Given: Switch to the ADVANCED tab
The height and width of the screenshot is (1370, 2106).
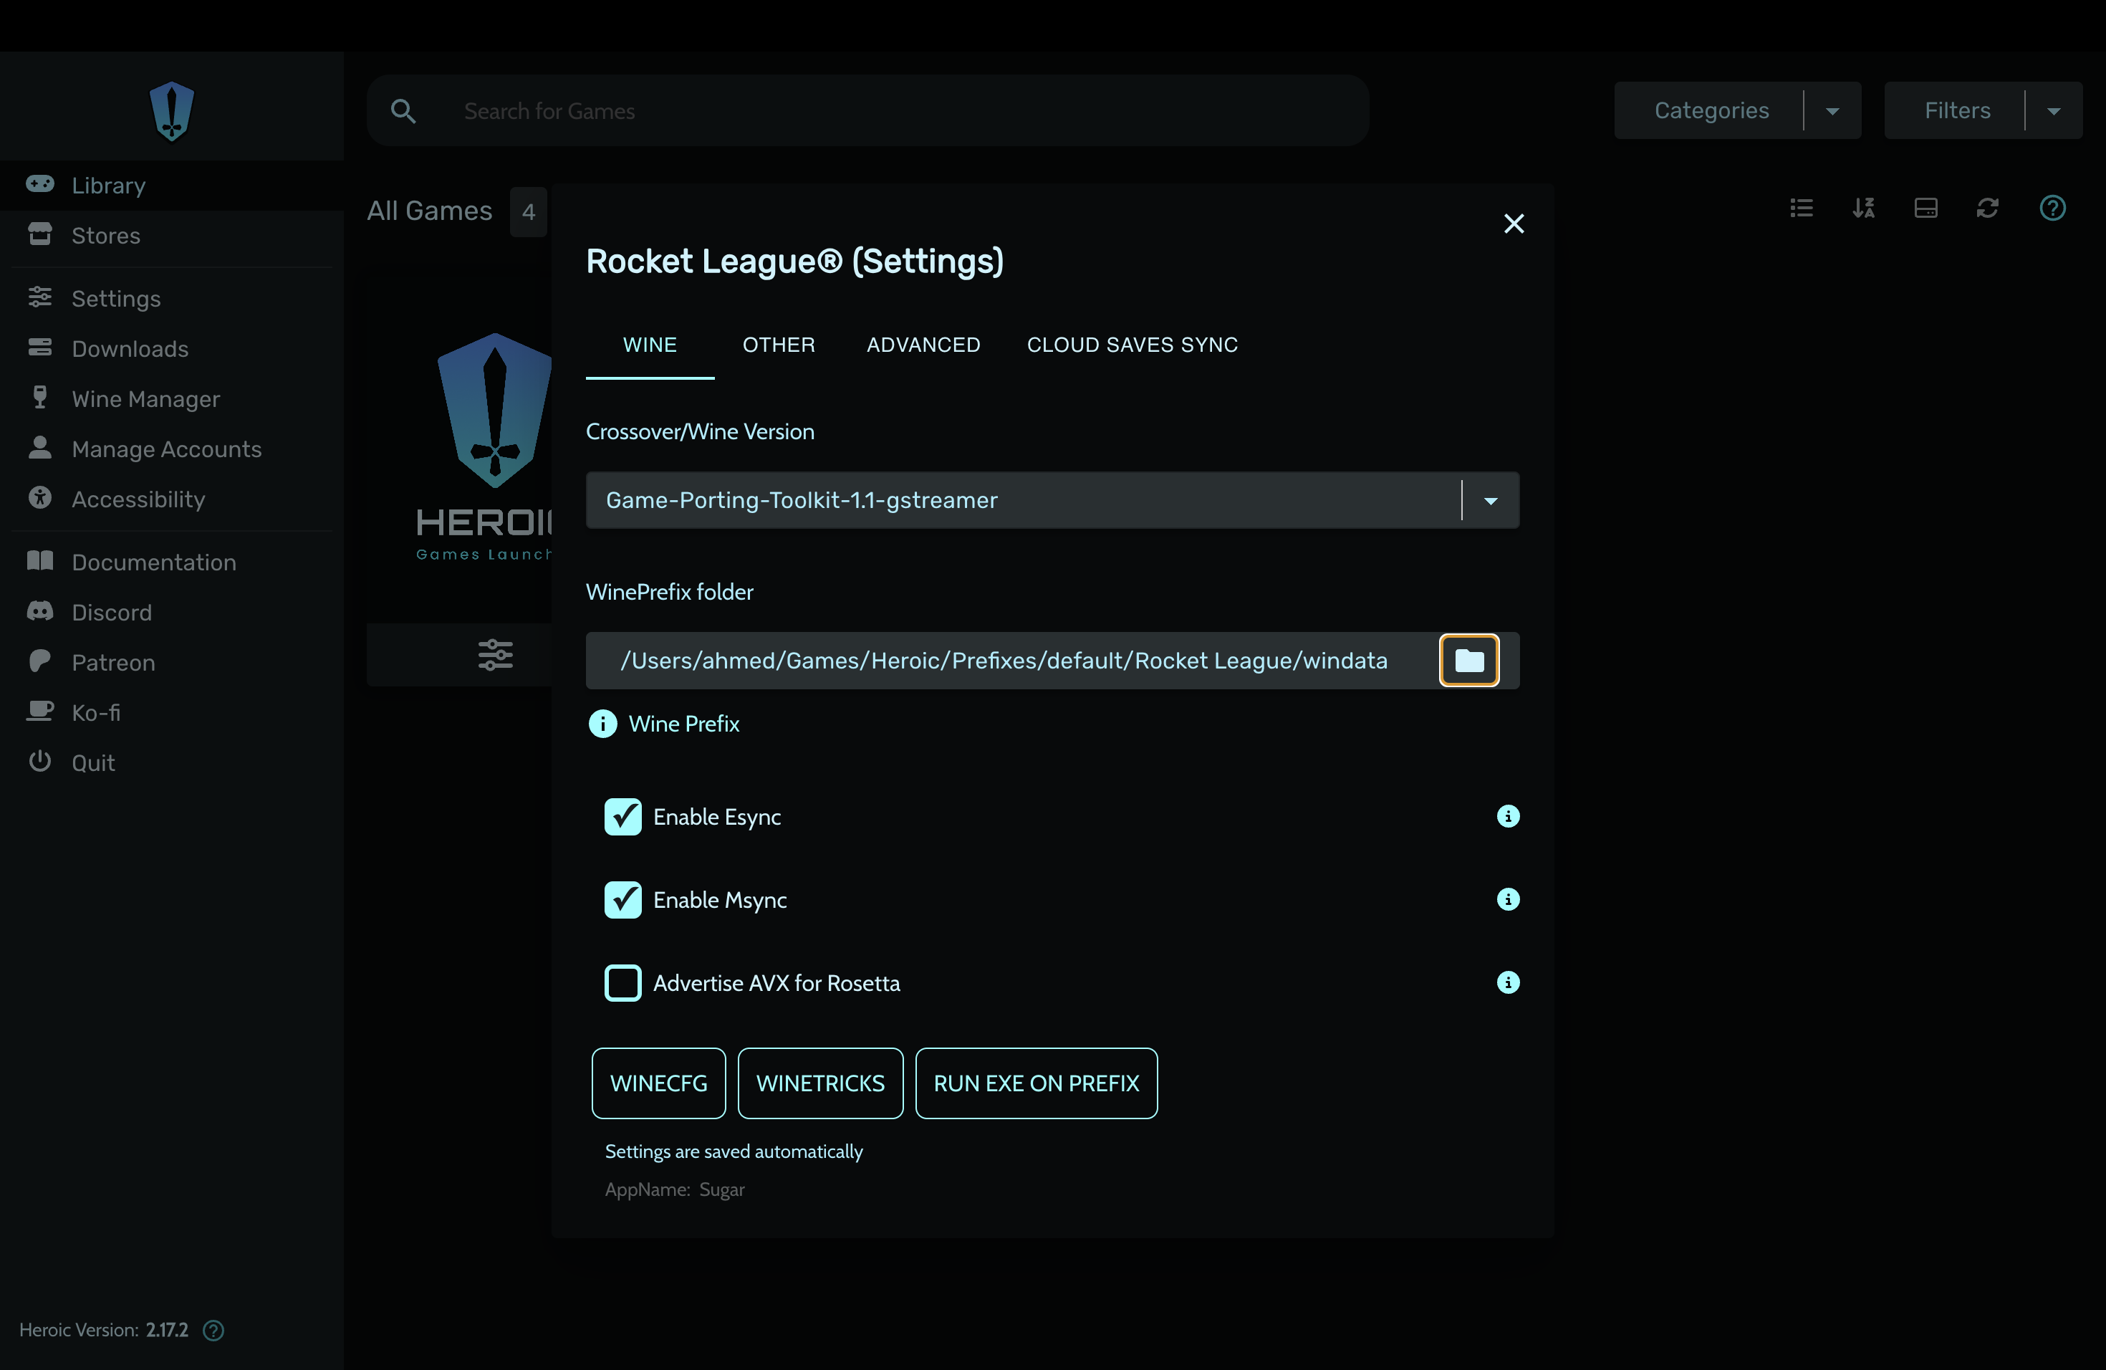Looking at the screenshot, I should tap(923, 345).
